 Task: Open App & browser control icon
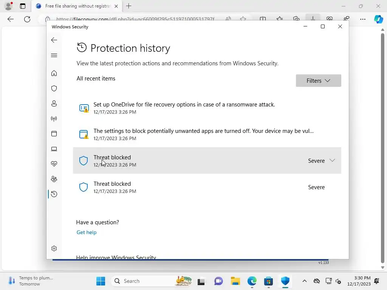pyautogui.click(x=54, y=134)
